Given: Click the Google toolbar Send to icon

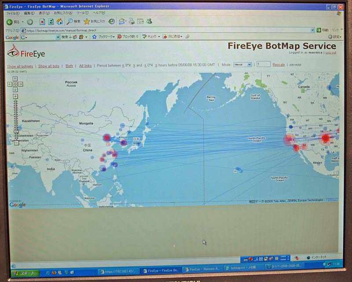Looking at the screenshot, I should [165, 37].
